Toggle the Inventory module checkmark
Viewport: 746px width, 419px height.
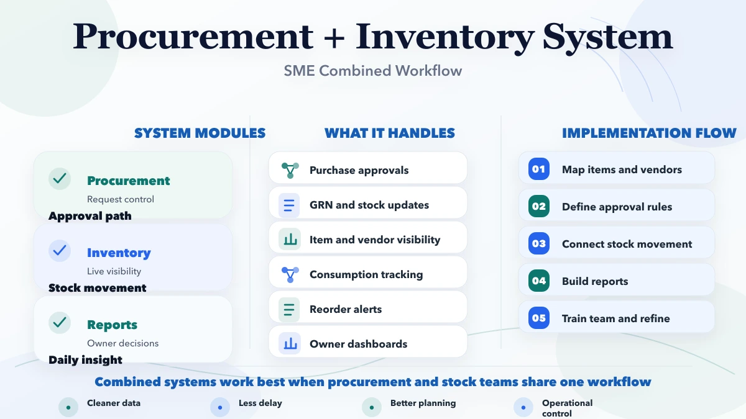click(59, 251)
